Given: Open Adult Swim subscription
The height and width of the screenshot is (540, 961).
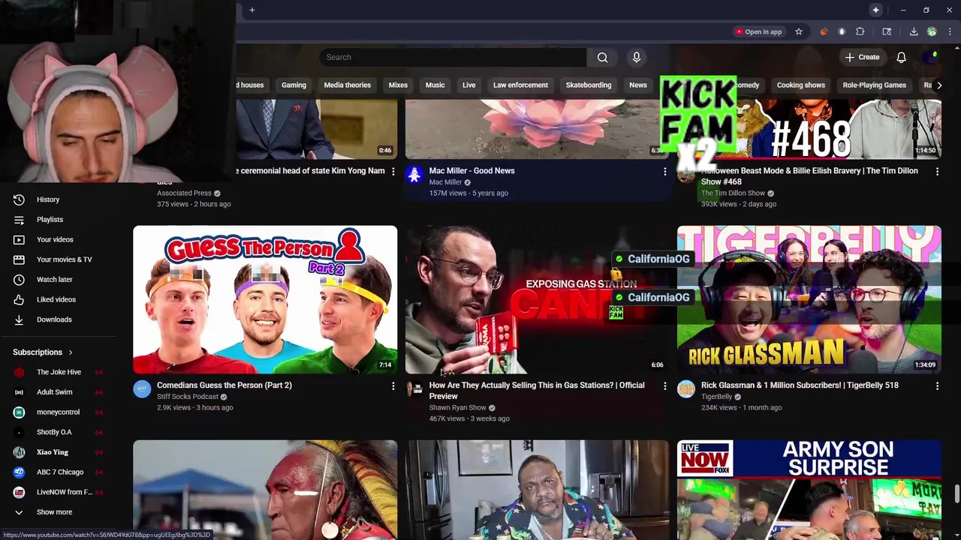Looking at the screenshot, I should [54, 392].
